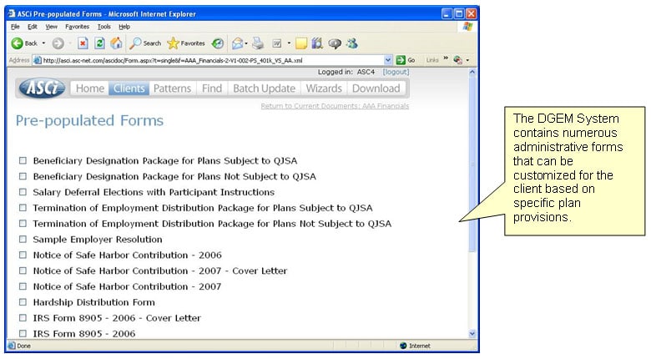Click the Internet zone globe icon
651x359 pixels.
point(403,346)
